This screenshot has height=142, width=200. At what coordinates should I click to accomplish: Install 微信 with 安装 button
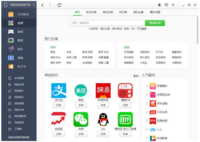(x=81, y=134)
